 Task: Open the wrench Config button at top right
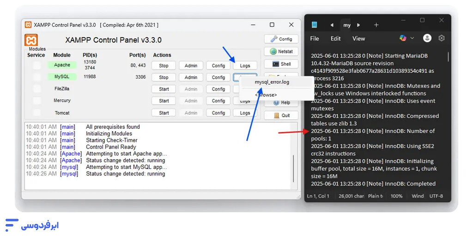point(281,39)
